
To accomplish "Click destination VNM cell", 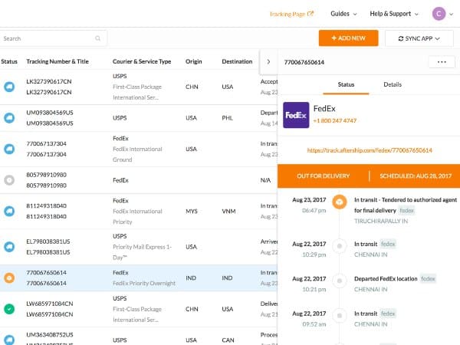I will coord(228,212).
